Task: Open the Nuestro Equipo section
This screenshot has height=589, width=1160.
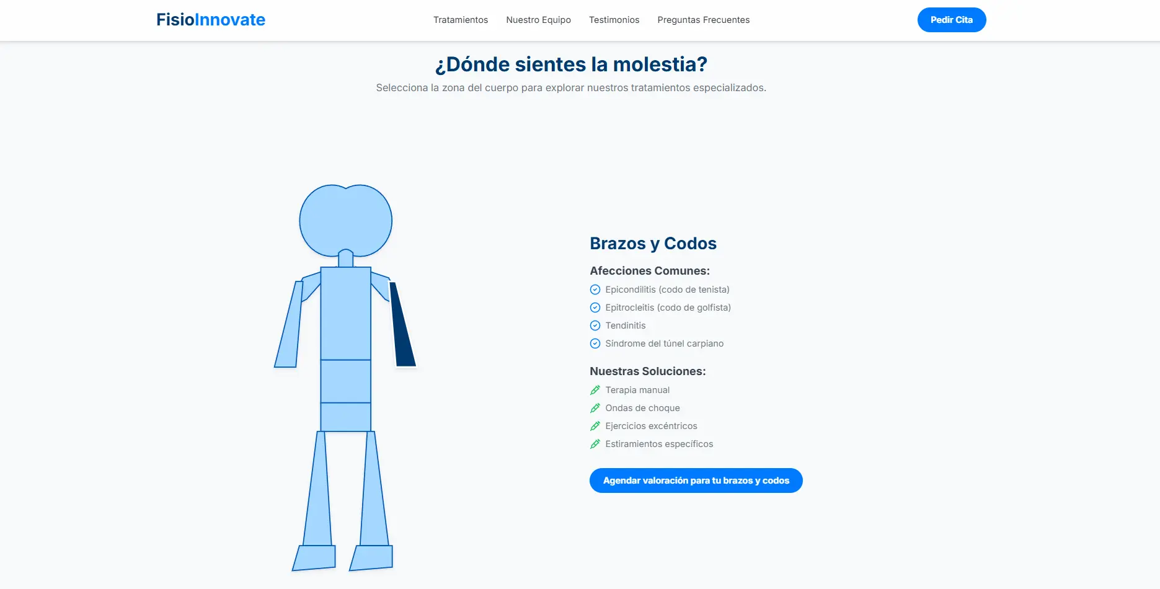Action: [538, 20]
